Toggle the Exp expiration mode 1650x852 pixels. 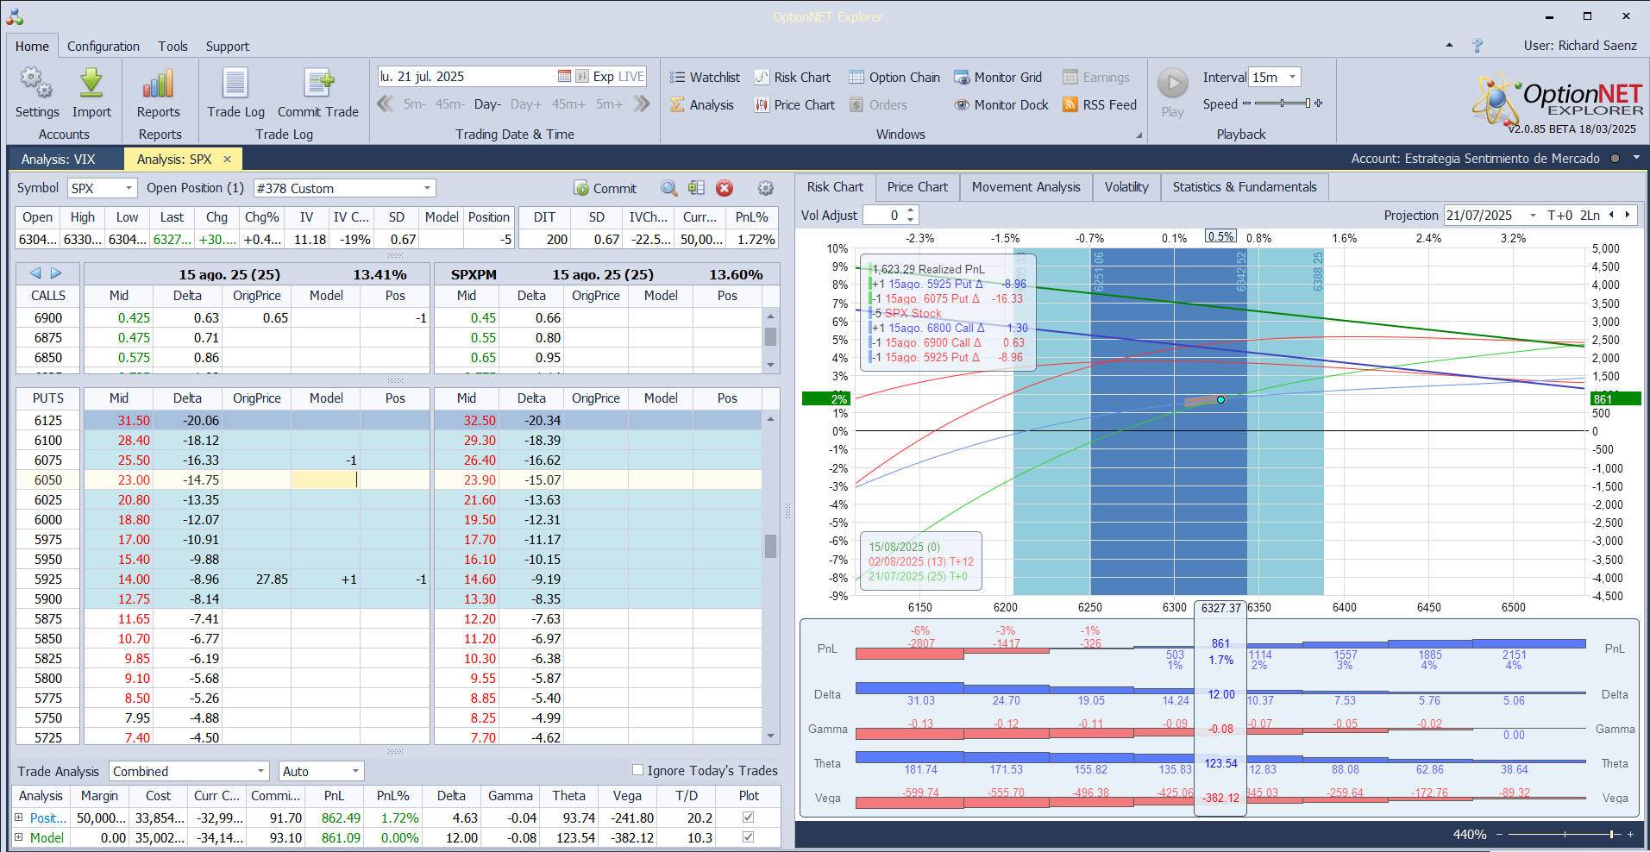point(603,76)
